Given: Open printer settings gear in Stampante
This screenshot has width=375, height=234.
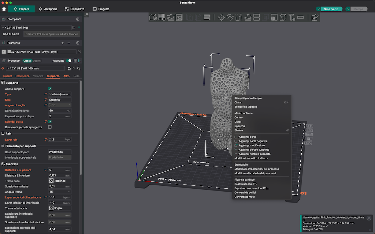Looking at the screenshot, I should pyautogui.click(x=78, y=19).
